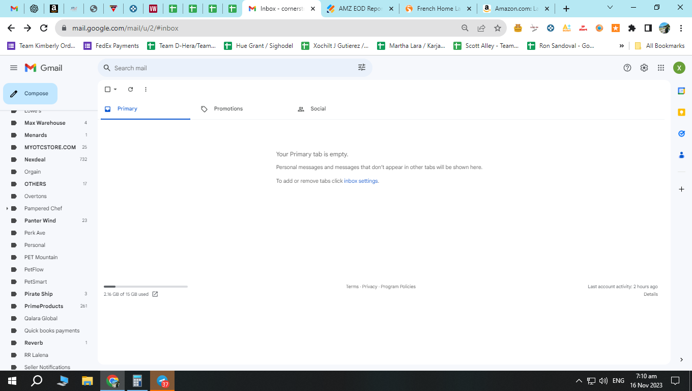
Task: Open the Nexdeal label
Action: pos(35,159)
